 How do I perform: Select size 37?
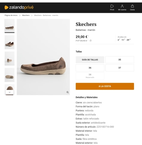tap(120, 68)
